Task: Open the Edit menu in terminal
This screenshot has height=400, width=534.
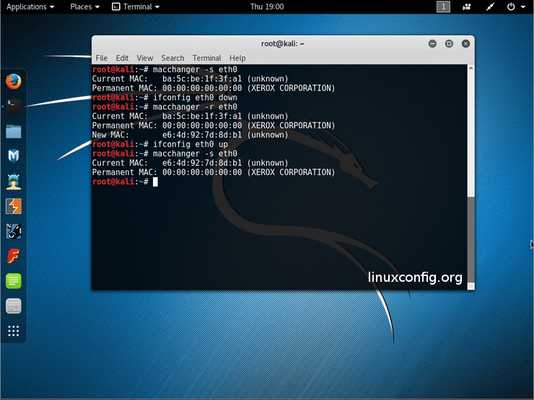Action: point(122,58)
